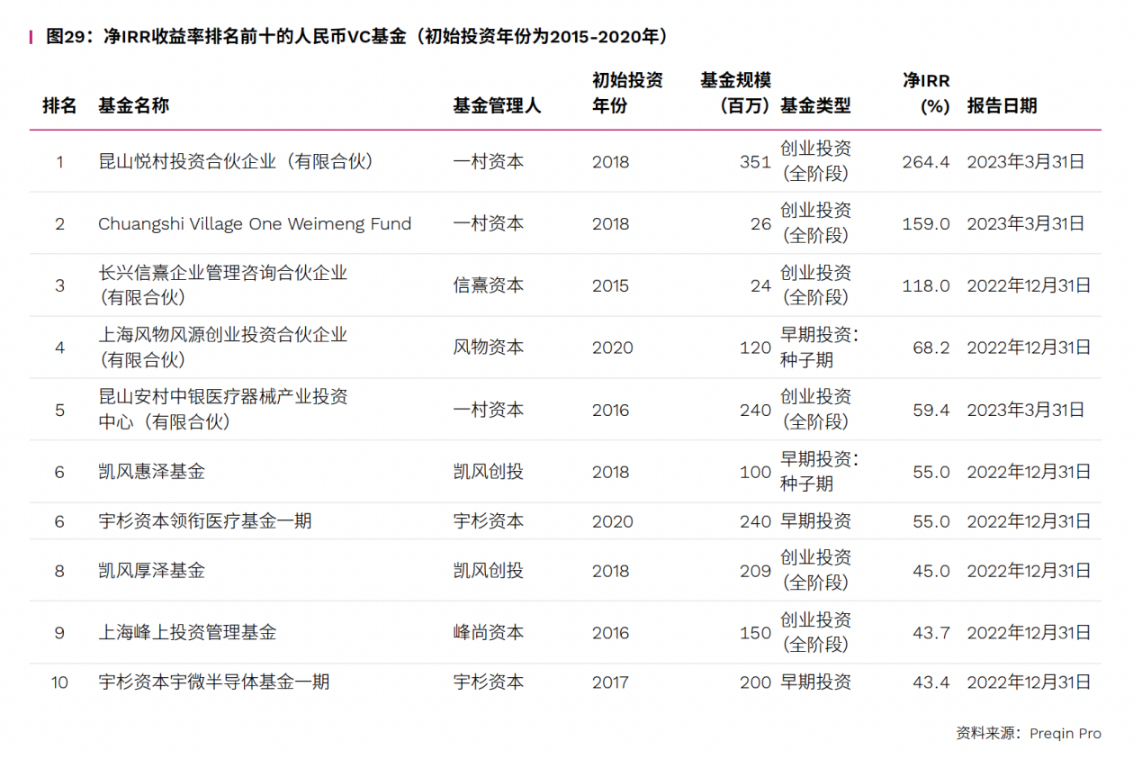1142x759 pixels.
Task: Select the 凯风厚泽基金 fund name
Action: [151, 570]
